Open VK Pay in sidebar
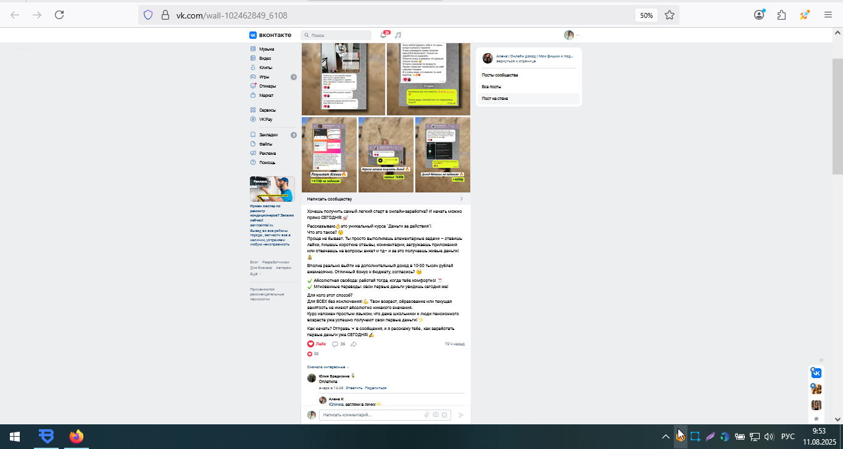Image resolution: width=843 pixels, height=449 pixels. [265, 119]
